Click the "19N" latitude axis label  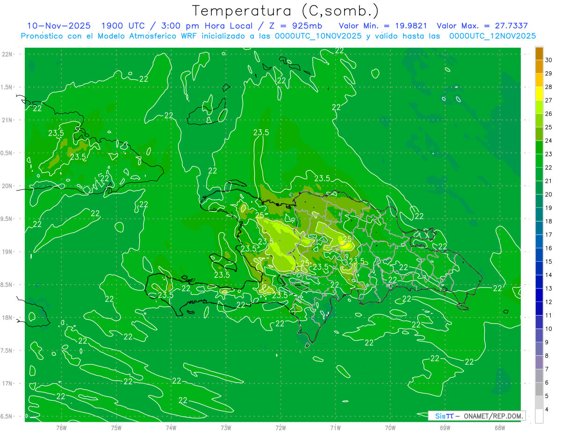point(7,252)
